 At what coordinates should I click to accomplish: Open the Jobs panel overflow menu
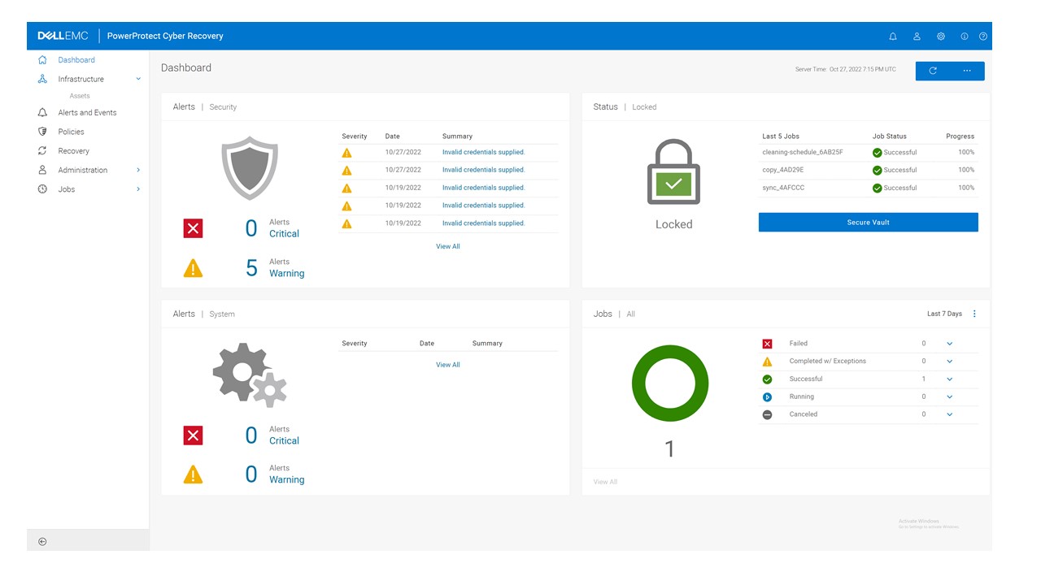(x=974, y=314)
